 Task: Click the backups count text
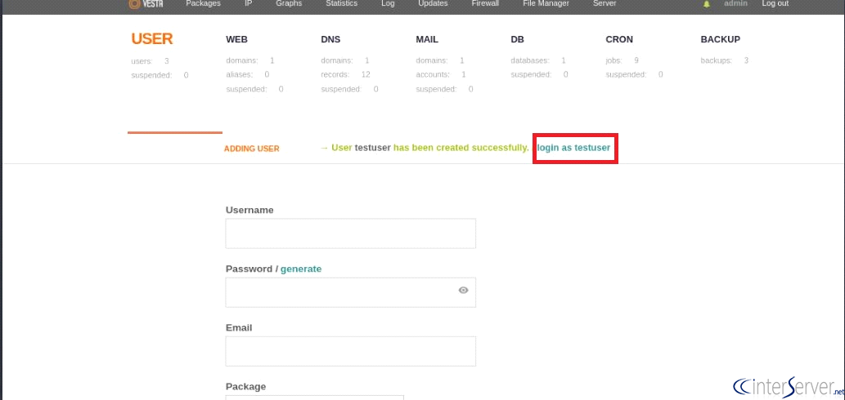point(724,60)
